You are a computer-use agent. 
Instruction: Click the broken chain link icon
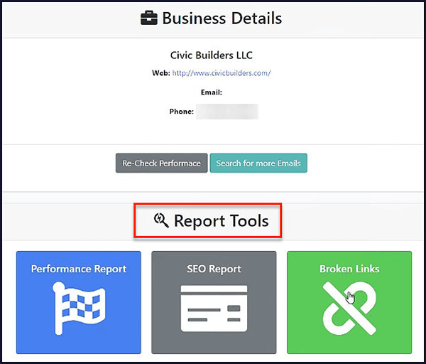click(349, 309)
